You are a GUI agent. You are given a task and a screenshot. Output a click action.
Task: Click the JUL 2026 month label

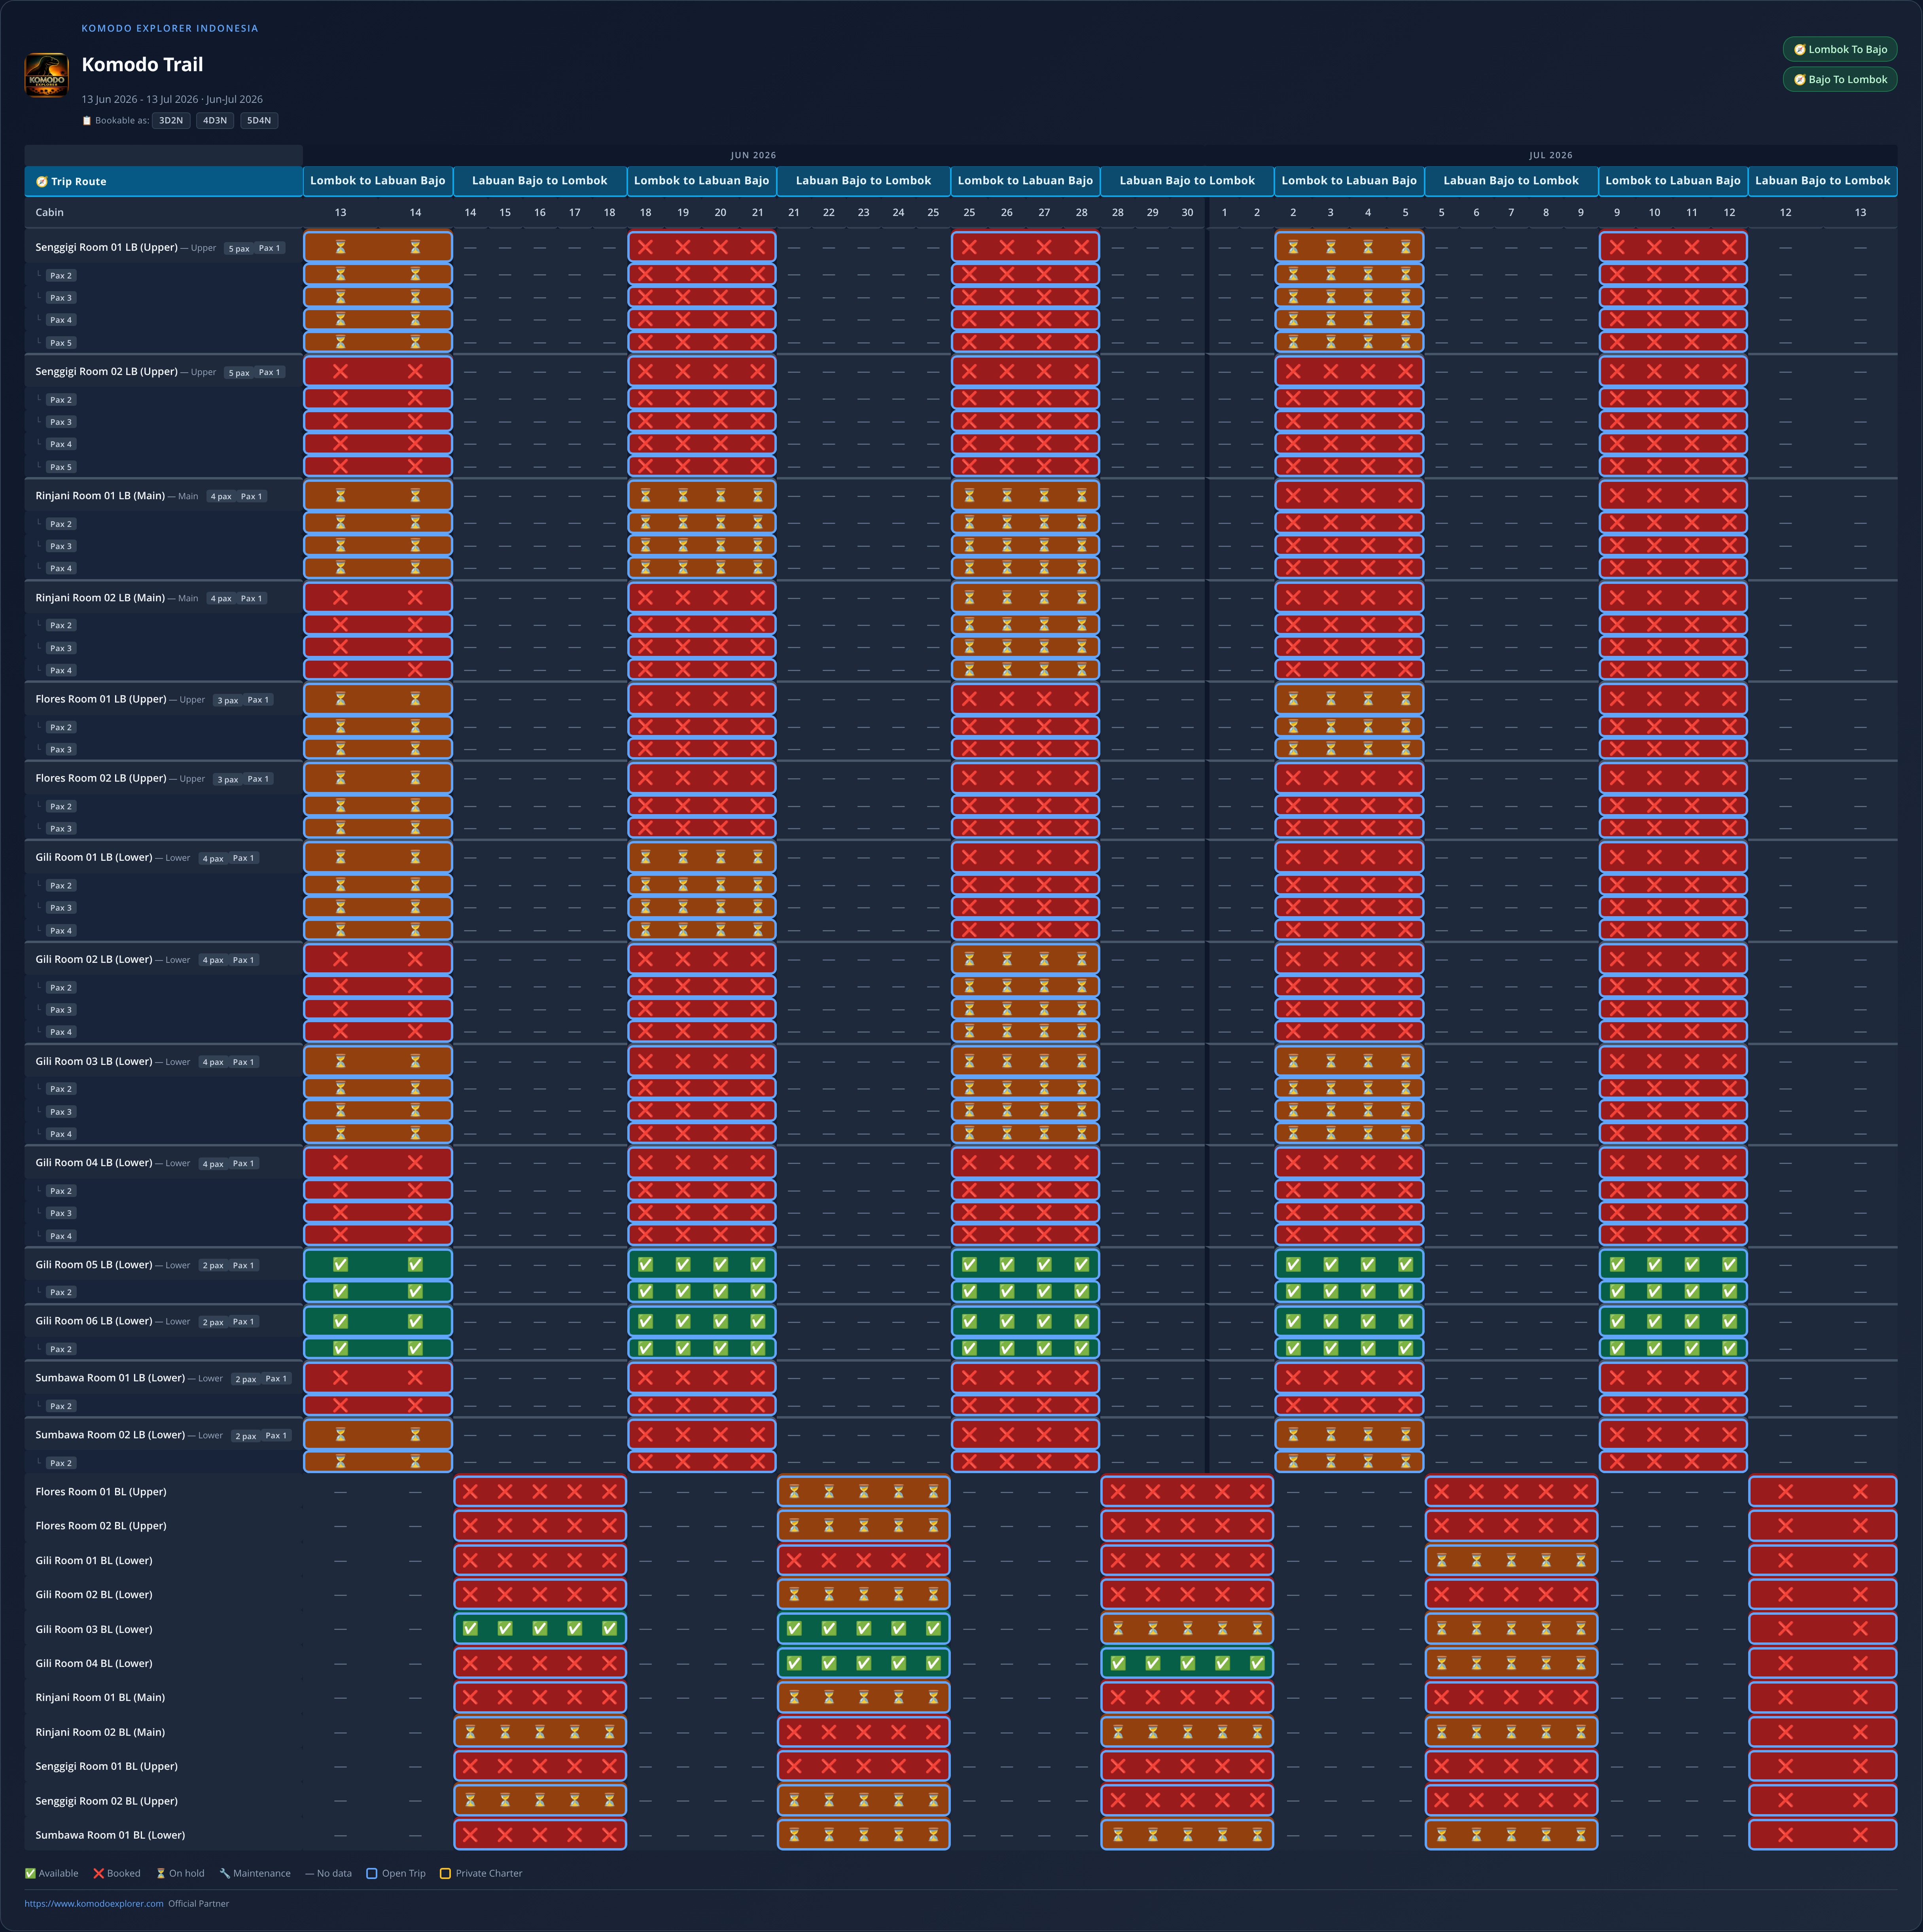pyautogui.click(x=1551, y=156)
